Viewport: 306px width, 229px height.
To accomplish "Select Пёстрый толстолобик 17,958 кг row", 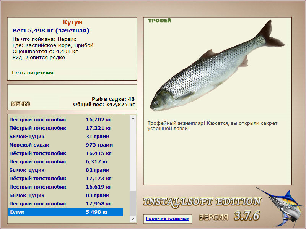I will [65, 203].
